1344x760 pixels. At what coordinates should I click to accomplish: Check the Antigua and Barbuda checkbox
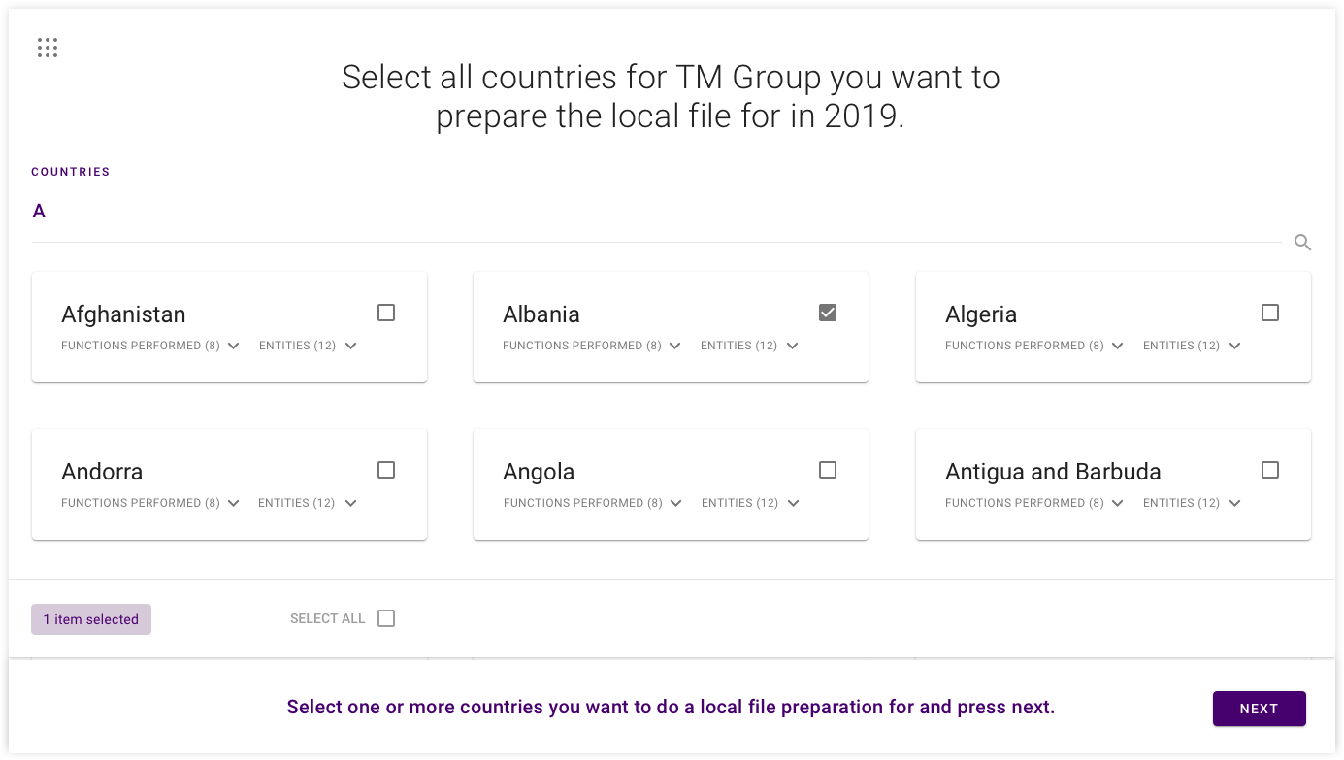[1270, 470]
